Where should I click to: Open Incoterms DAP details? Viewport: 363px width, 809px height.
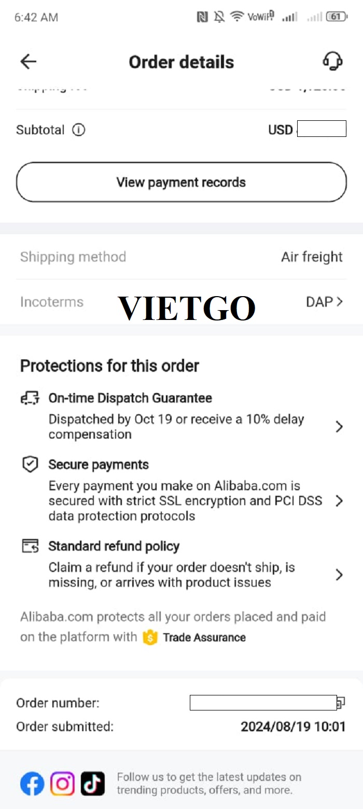325,301
